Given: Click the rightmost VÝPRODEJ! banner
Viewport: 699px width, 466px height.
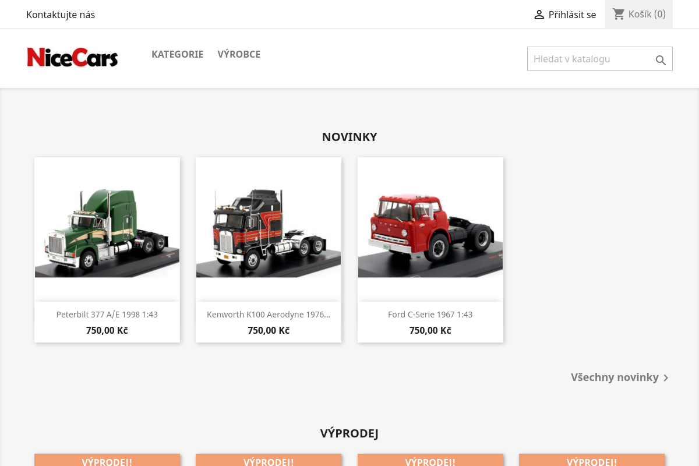Looking at the screenshot, I should point(592,461).
